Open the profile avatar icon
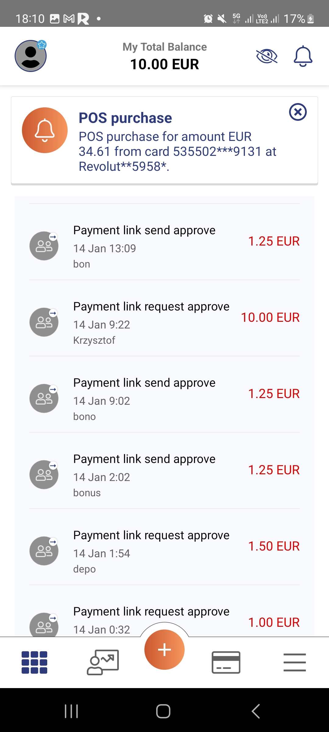 [x=30, y=56]
